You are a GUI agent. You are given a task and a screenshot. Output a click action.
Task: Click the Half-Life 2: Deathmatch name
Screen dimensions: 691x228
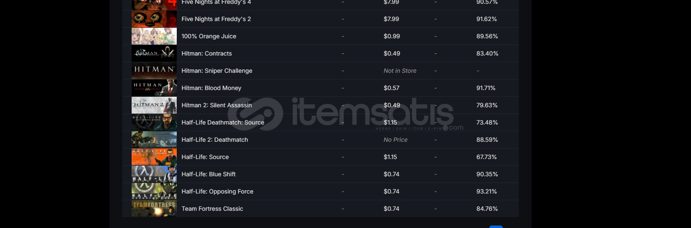tap(215, 140)
